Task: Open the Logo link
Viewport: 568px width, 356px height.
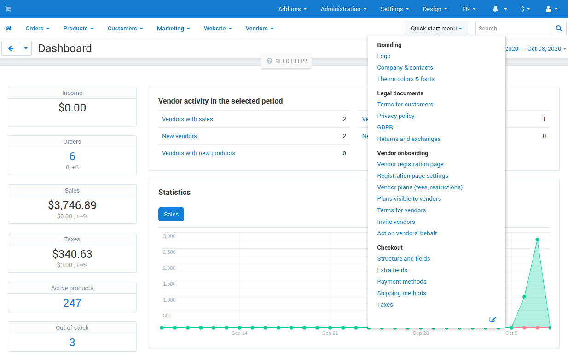Action: 384,56
